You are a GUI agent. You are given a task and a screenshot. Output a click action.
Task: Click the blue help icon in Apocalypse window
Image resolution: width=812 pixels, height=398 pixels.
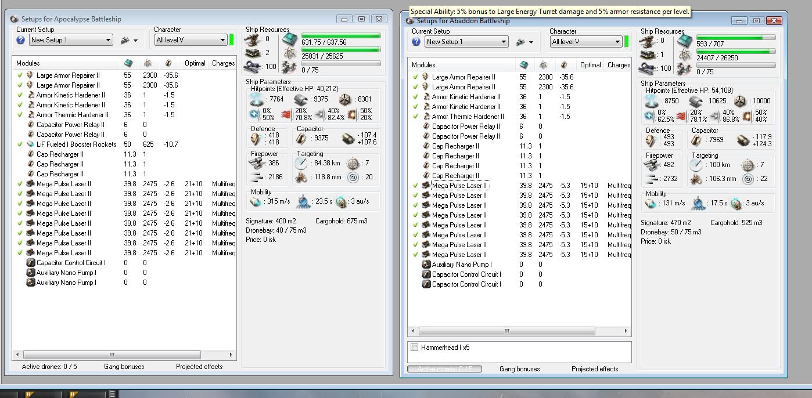pyautogui.click(x=20, y=40)
